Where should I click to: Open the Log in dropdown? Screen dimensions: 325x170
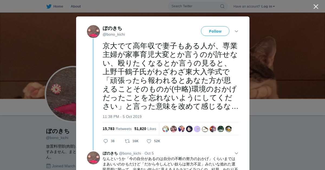tap(268, 6)
